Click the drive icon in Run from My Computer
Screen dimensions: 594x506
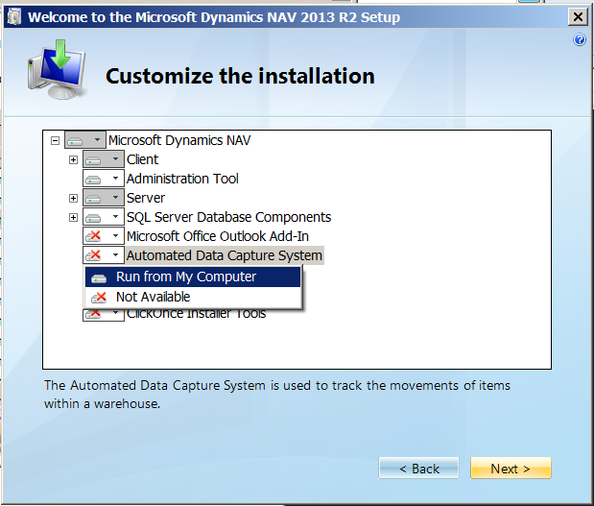point(99,278)
